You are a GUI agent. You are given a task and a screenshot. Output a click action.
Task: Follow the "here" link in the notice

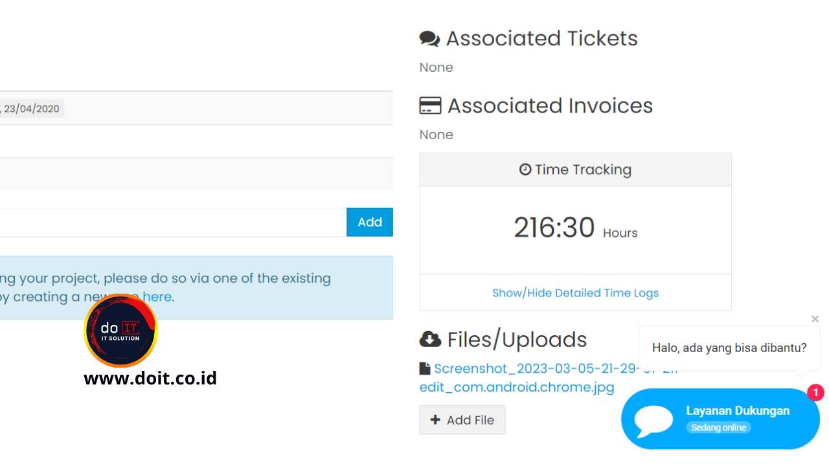(157, 297)
